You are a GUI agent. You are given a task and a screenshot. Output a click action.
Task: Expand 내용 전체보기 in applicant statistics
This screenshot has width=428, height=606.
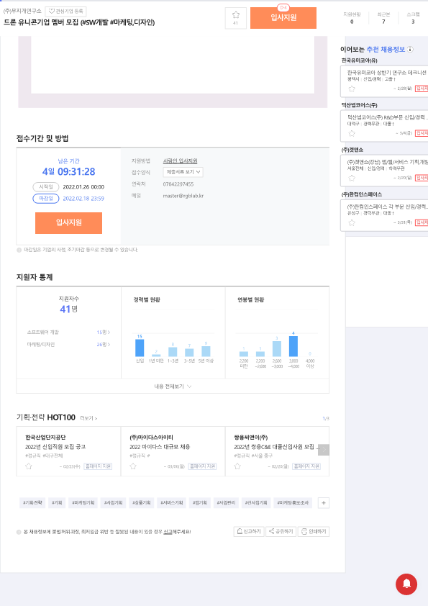coord(173,386)
